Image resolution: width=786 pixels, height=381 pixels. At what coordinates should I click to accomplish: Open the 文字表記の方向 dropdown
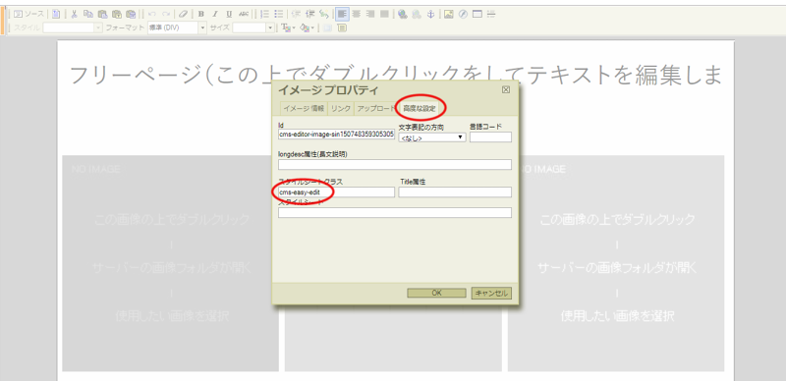[x=432, y=137]
